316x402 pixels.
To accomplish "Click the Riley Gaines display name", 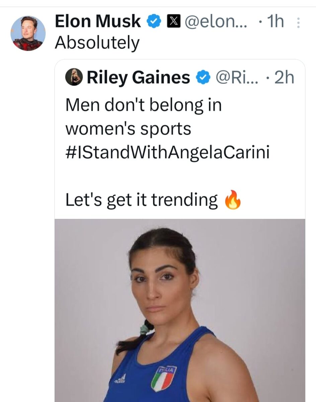I will coord(138,78).
